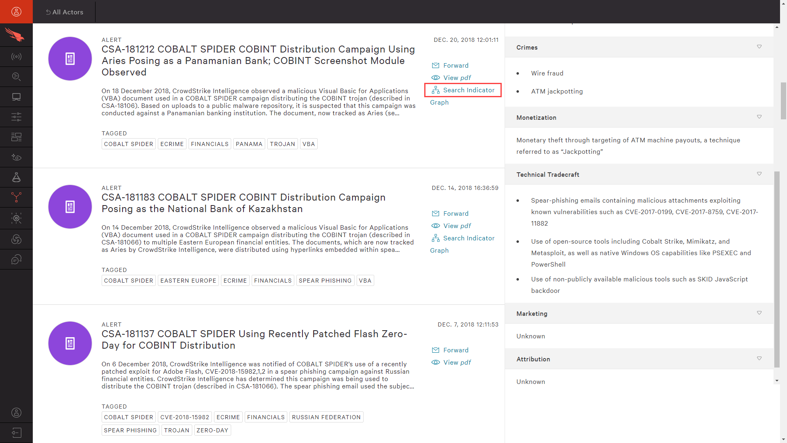Viewport: 787px width, 443px height.
Task: Collapse the Attribution section
Action: 759,359
